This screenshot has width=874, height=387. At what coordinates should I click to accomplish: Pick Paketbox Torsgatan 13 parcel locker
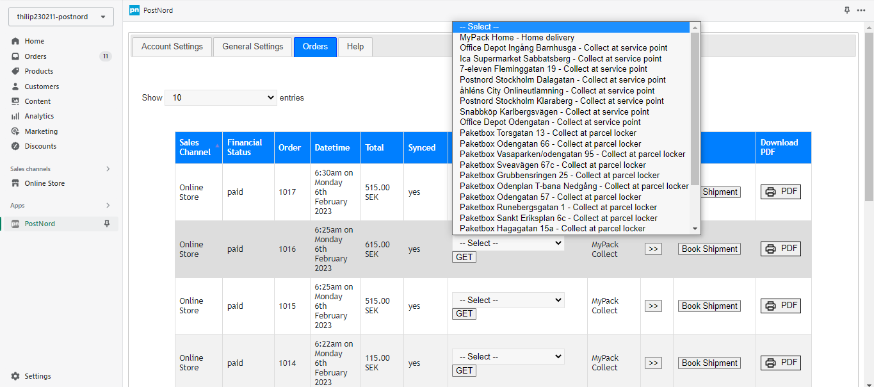coord(571,133)
